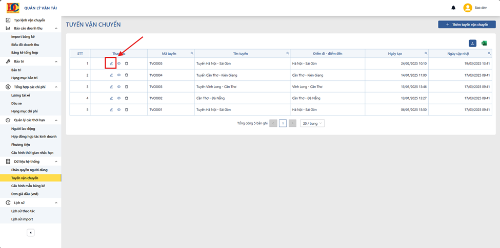Viewport: 500px width, 248px height.
Task: Click the STT column header
Action: coord(80,53)
